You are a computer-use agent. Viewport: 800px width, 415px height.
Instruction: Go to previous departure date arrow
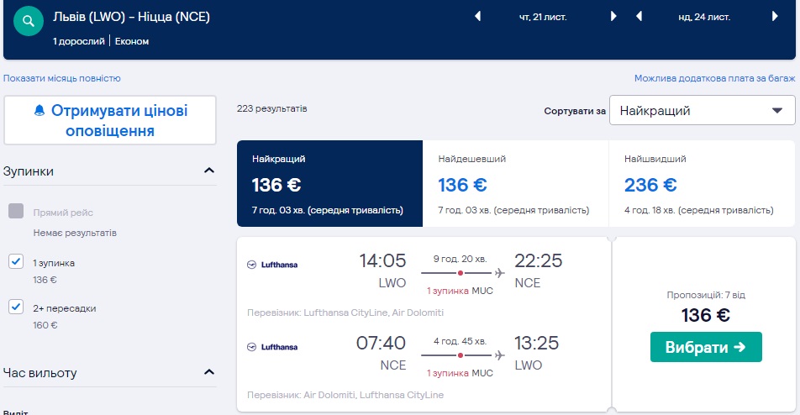(x=478, y=16)
